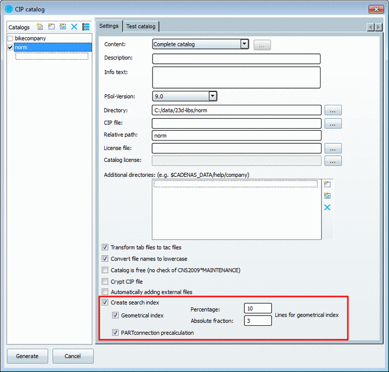This screenshot has width=389, height=372.
Task: Click the add entry with picture icon in Catalogs toolbar
Action: (63, 26)
